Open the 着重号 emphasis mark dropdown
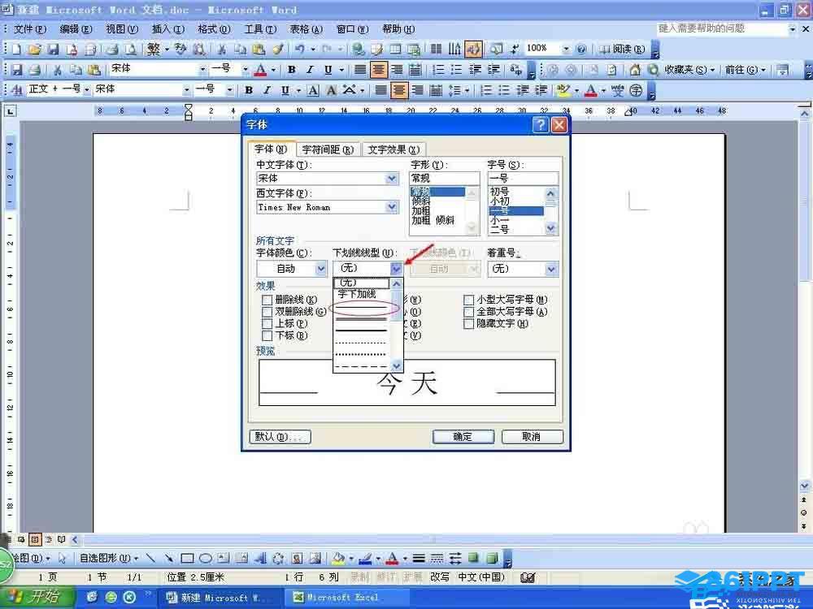The width and height of the screenshot is (813, 609). 551,269
